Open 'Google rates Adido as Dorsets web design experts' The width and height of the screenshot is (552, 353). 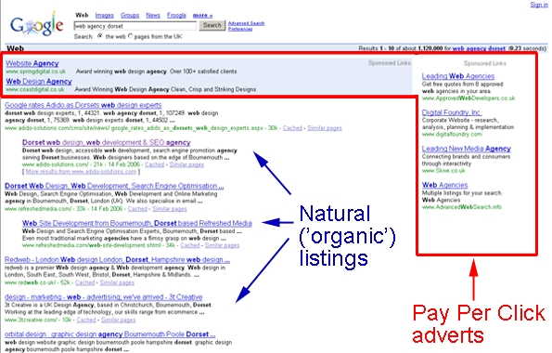pyautogui.click(x=83, y=105)
